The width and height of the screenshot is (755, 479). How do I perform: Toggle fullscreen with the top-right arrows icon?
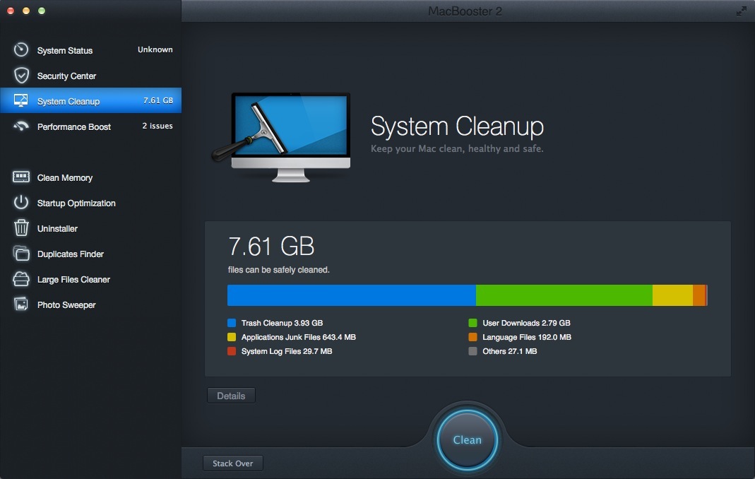click(x=741, y=11)
